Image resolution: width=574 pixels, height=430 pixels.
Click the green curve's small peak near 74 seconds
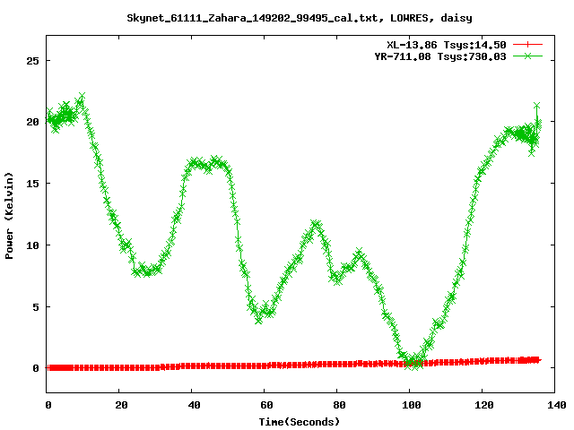tap(315, 224)
